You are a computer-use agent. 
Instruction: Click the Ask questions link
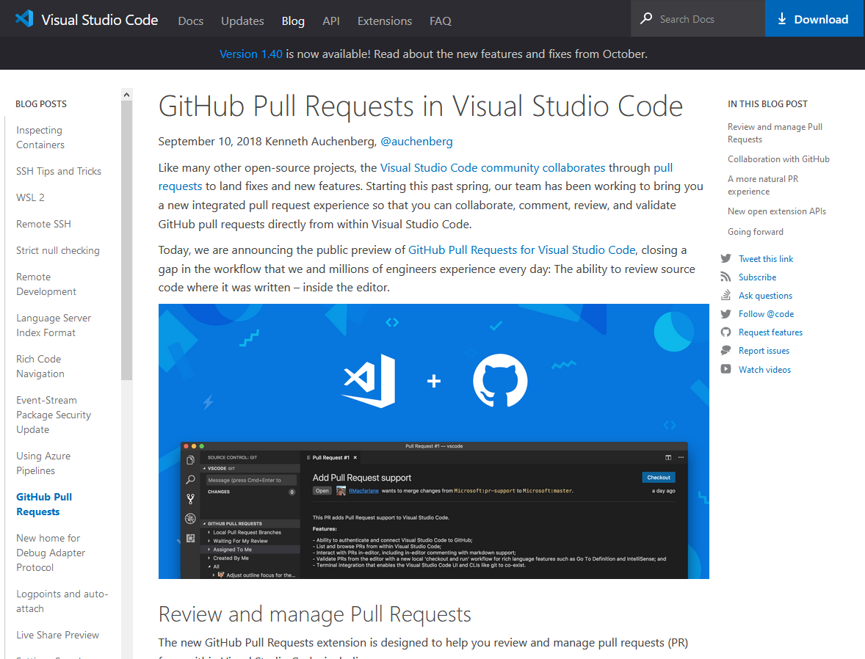[x=765, y=296]
